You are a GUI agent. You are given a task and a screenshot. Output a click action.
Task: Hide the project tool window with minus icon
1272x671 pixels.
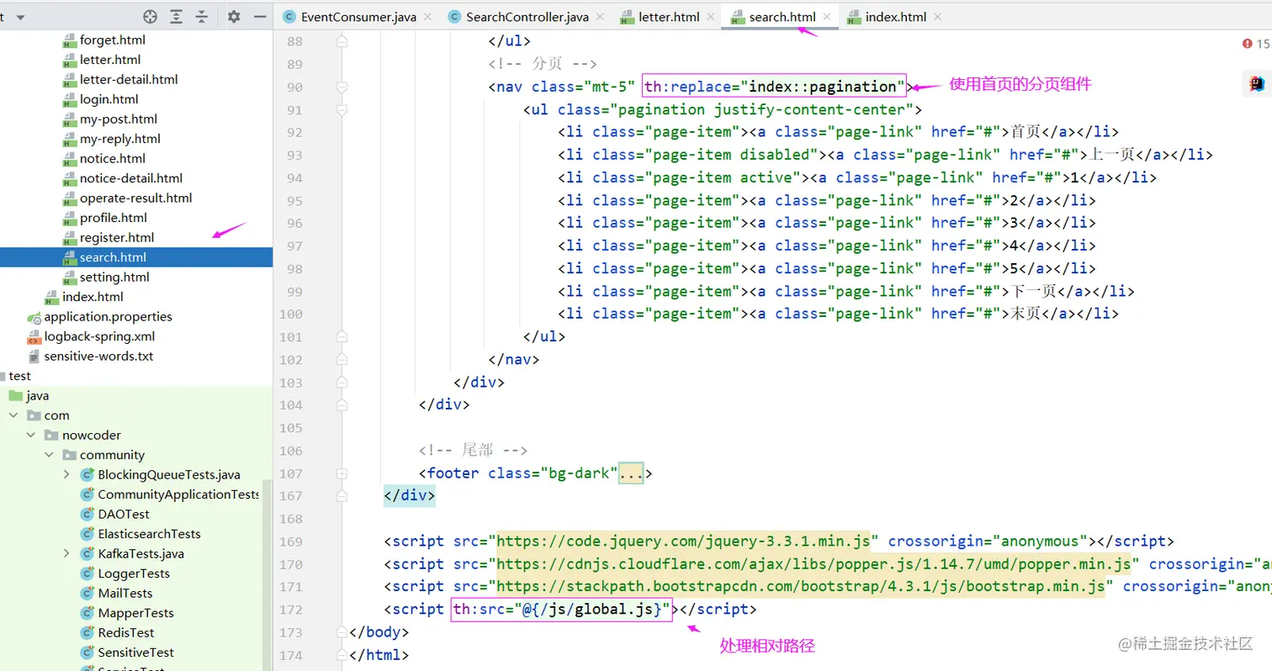pos(260,17)
